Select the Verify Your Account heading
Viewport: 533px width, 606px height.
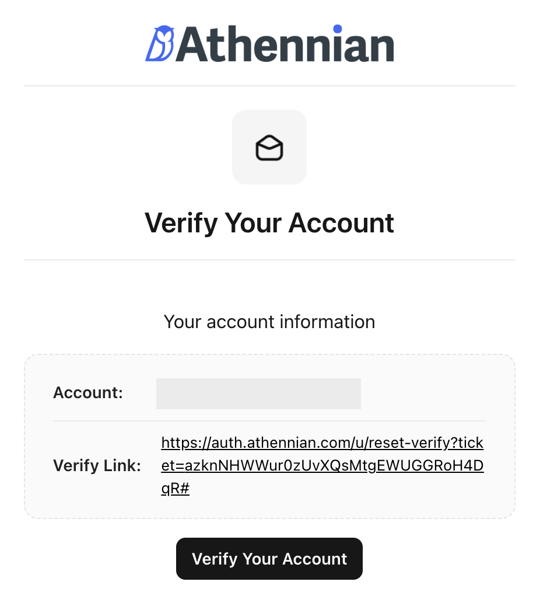tap(269, 222)
